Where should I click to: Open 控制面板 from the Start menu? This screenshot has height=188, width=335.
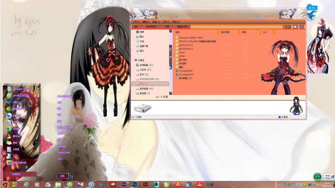[x=61, y=146]
